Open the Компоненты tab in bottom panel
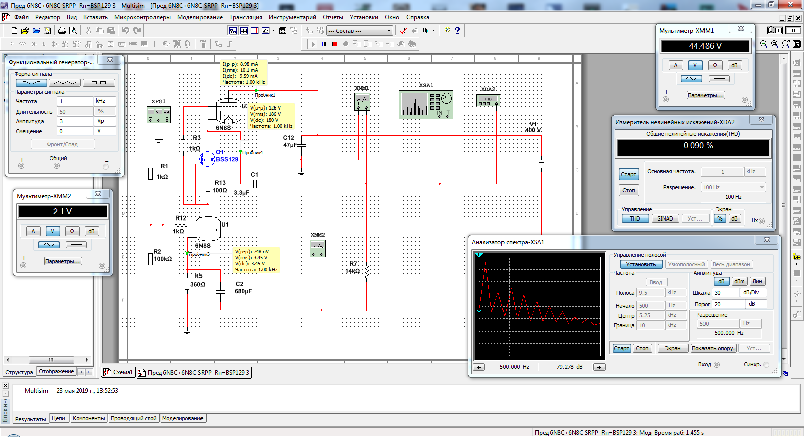 click(x=89, y=418)
